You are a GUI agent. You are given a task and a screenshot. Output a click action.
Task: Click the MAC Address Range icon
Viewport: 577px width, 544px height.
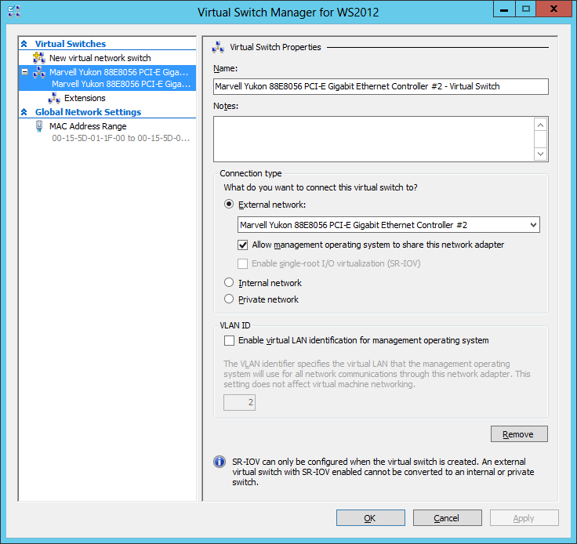click(39, 126)
